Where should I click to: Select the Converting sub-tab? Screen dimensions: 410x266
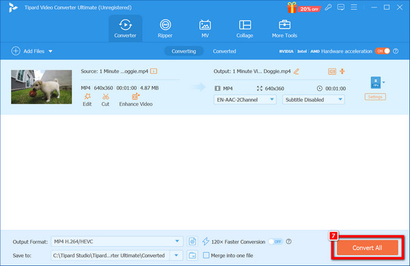(x=184, y=51)
